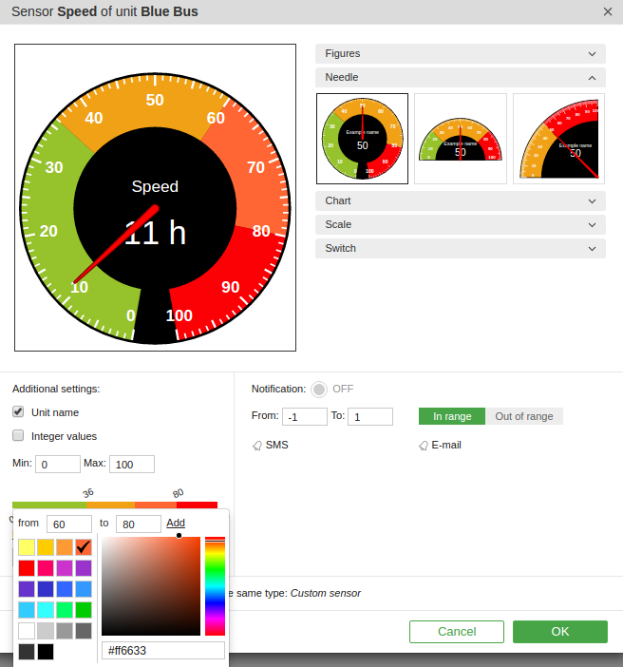Expand the Chart section
This screenshot has width=623, height=667.
pyautogui.click(x=460, y=201)
